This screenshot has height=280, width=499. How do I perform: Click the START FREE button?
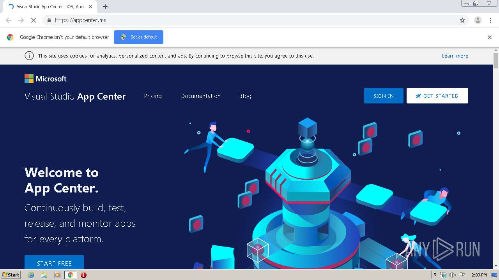(54, 262)
